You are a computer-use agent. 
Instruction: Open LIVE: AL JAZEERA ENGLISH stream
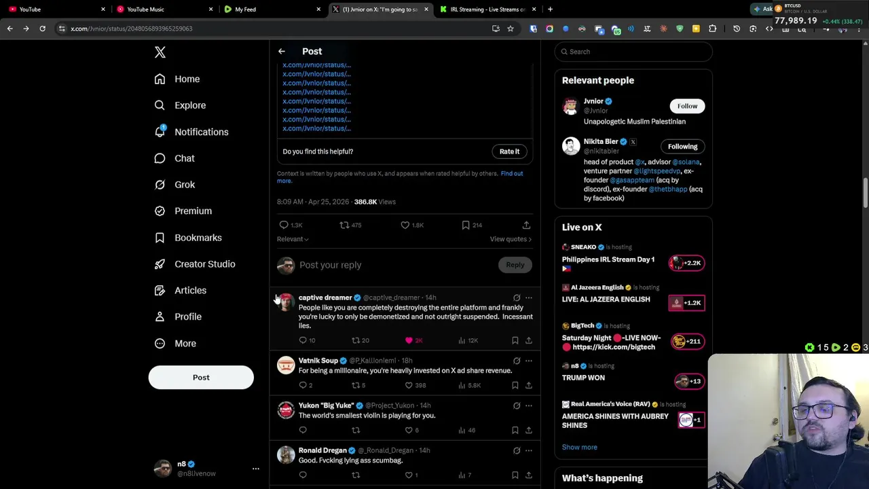point(606,300)
